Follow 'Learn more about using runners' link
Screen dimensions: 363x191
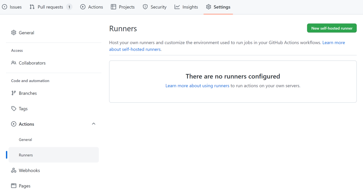[x=197, y=86]
